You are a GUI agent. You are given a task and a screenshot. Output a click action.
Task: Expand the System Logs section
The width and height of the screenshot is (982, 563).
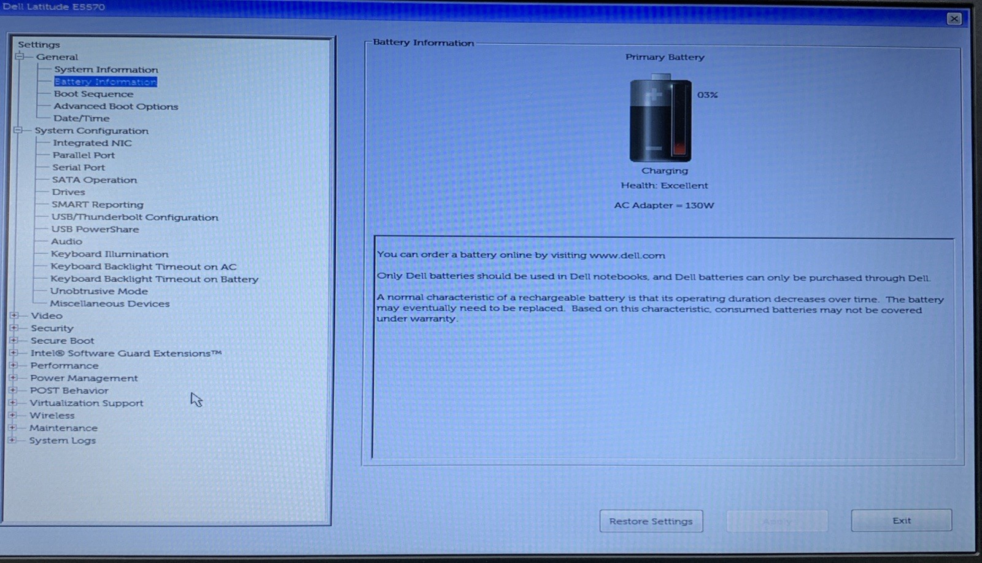coord(12,440)
